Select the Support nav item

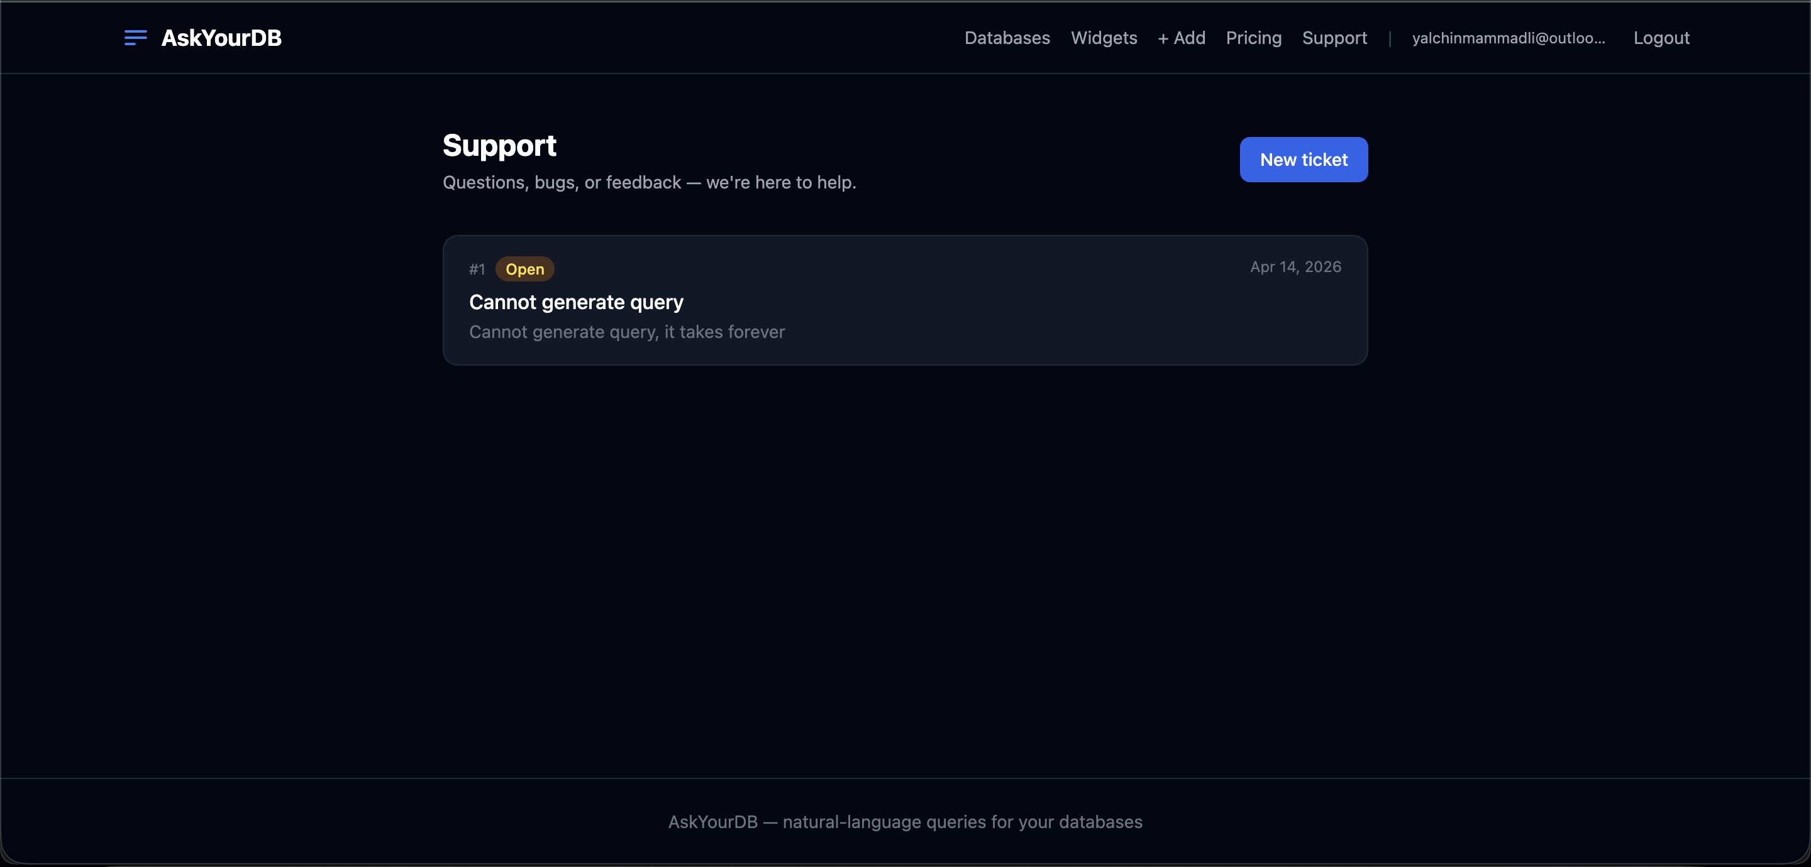pyautogui.click(x=1334, y=38)
